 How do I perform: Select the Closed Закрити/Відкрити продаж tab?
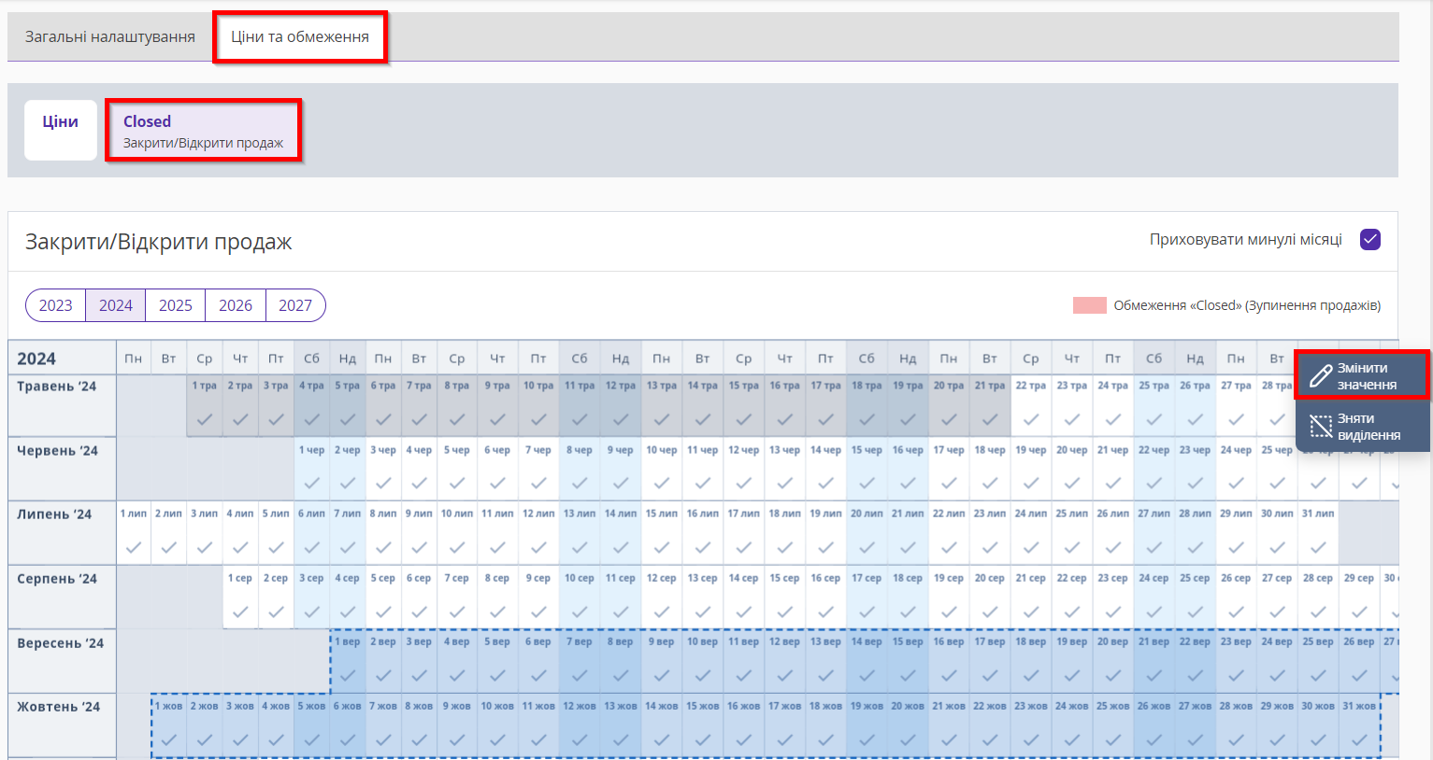click(x=203, y=131)
